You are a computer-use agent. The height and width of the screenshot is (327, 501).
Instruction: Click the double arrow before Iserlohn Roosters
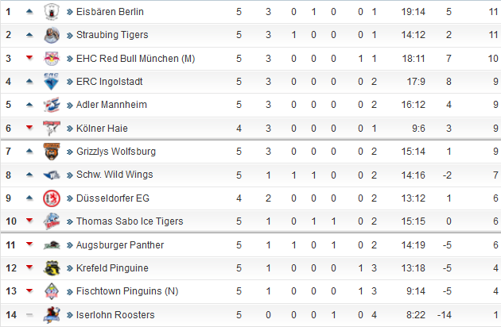point(70,315)
